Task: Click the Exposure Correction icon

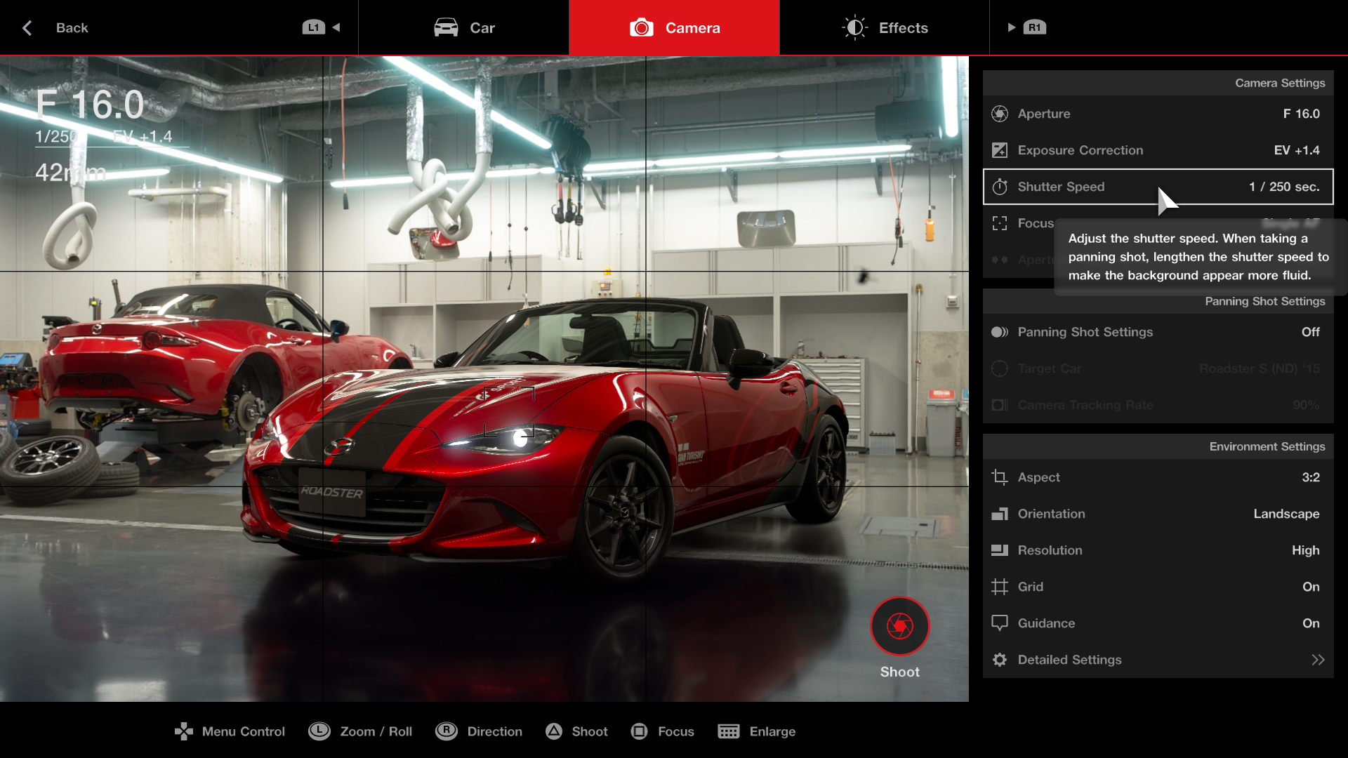Action: pos(1000,150)
